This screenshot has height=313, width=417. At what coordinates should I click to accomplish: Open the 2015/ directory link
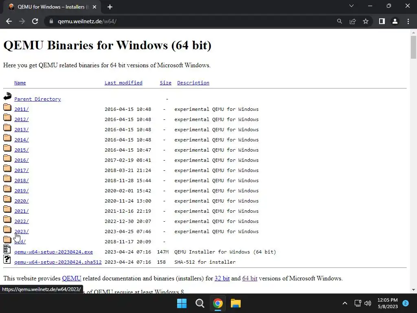click(x=22, y=150)
